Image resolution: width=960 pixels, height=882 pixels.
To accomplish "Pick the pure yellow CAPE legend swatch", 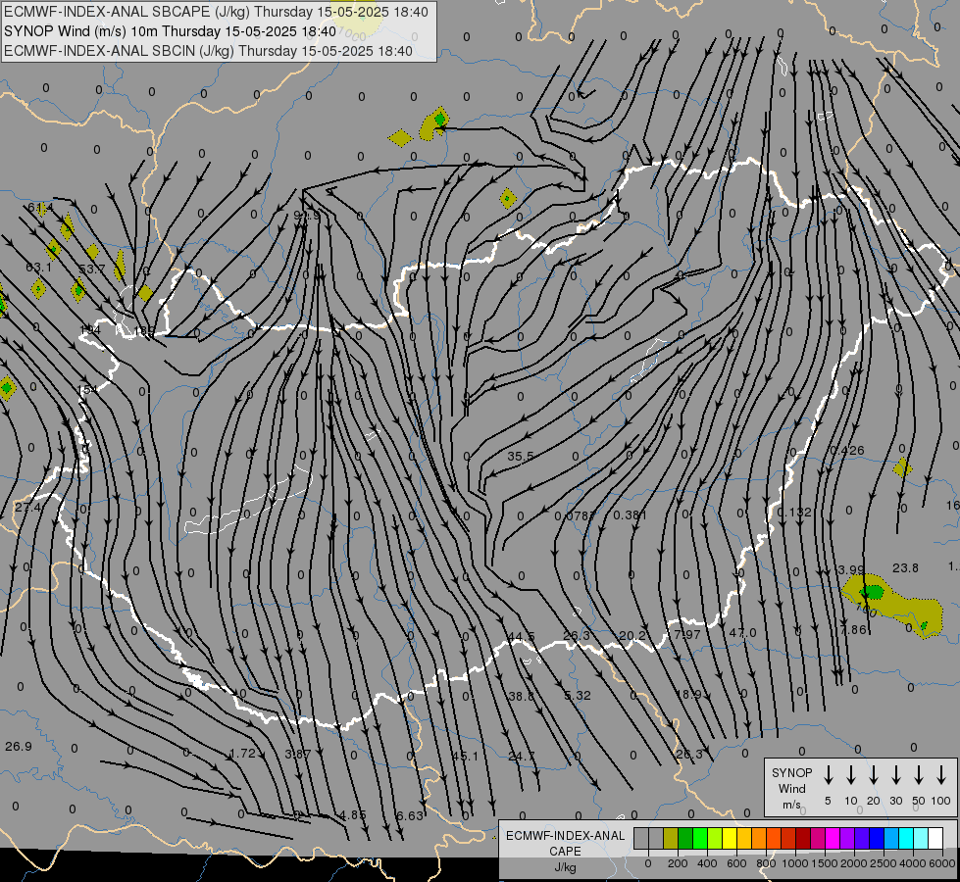I will 730,839.
